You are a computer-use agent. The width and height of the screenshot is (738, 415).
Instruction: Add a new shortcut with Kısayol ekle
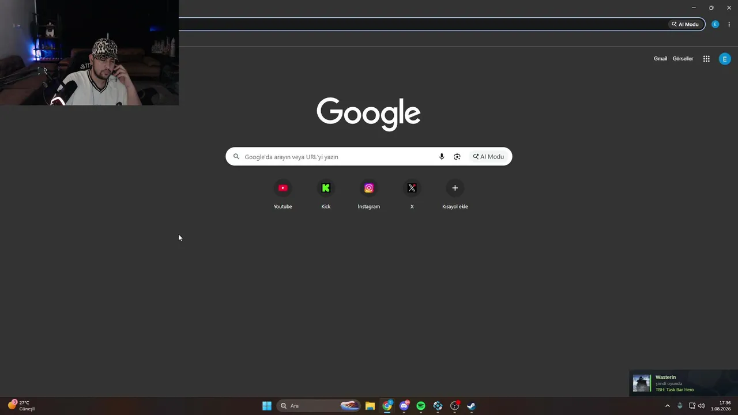point(455,188)
